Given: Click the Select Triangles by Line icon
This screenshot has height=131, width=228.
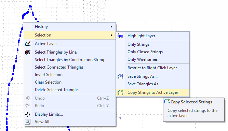Looking at the screenshot, I should pos(28,52).
